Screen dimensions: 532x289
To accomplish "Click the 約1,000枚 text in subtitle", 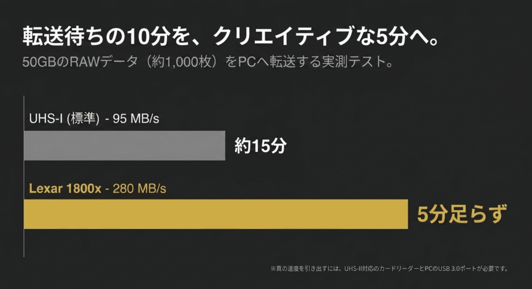I will click(x=181, y=62).
